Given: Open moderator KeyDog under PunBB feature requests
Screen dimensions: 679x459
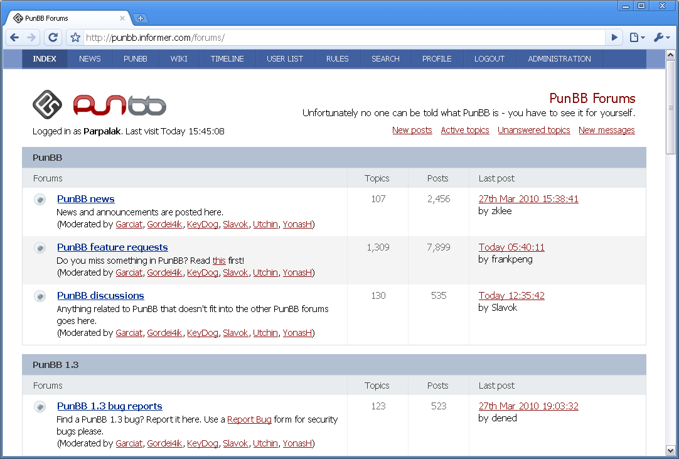Looking at the screenshot, I should 203,273.
